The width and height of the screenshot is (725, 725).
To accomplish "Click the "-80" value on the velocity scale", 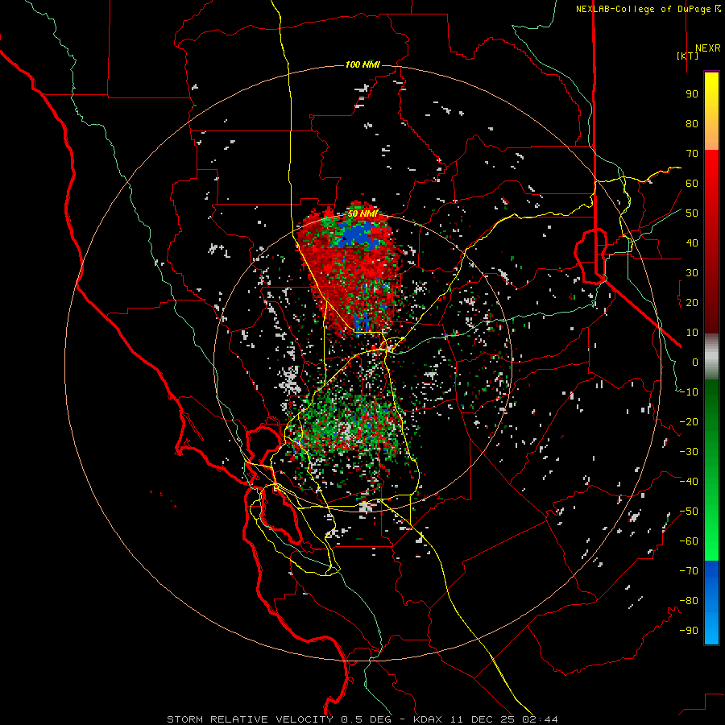I will coord(689,601).
